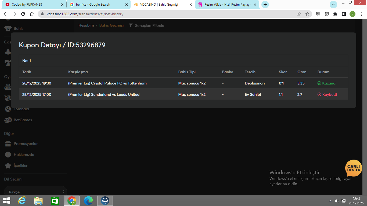Click the Hesabım breadcrumb link

pyautogui.click(x=86, y=25)
